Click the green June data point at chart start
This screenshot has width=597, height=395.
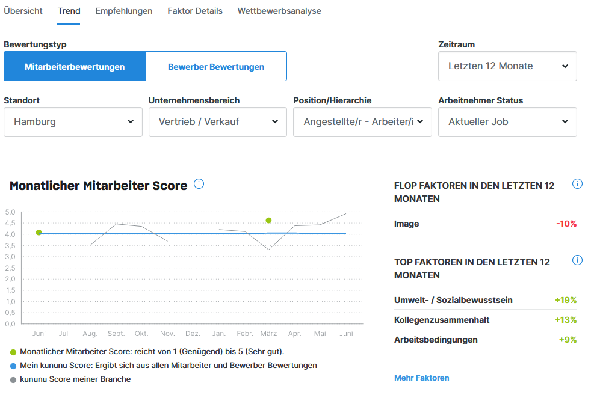pyautogui.click(x=39, y=233)
